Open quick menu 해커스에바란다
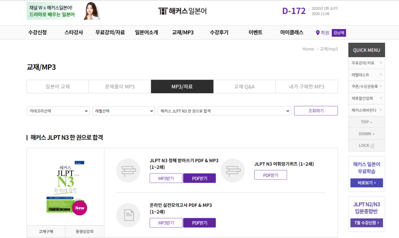This screenshot has height=238, width=399. (366, 110)
